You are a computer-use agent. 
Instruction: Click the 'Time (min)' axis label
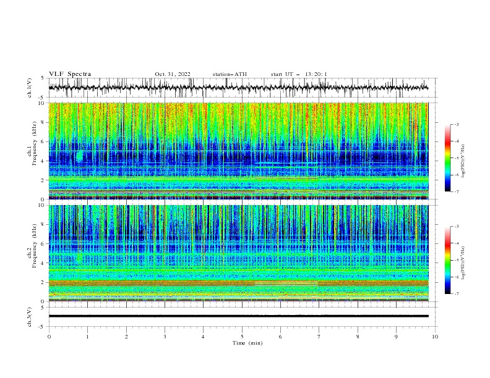247,343
